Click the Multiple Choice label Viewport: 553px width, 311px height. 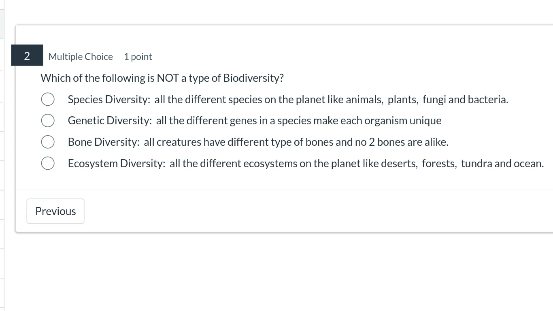pyautogui.click(x=81, y=57)
